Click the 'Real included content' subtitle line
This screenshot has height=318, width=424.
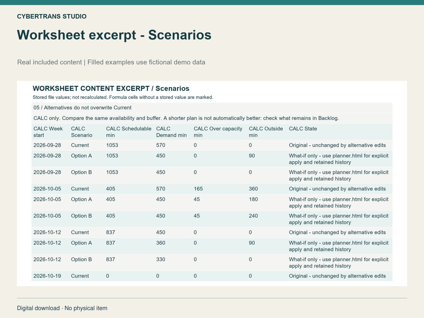click(111, 62)
